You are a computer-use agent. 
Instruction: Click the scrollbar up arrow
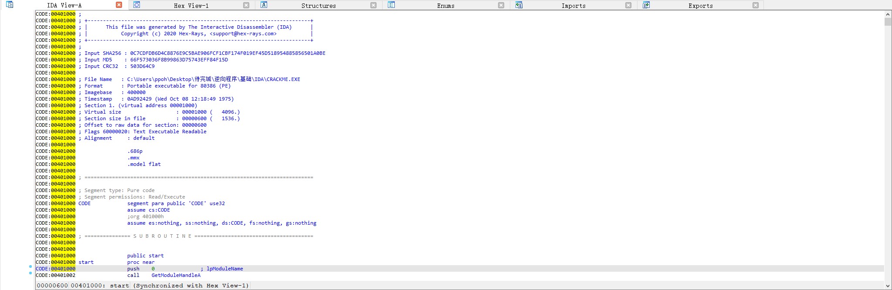coord(888,14)
